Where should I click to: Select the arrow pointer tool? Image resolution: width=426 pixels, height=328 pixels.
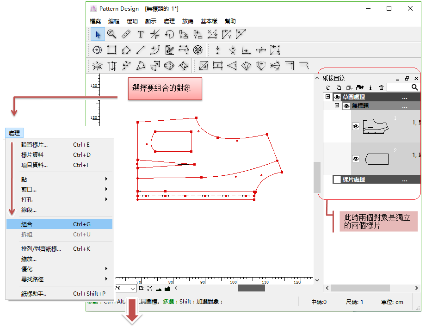tap(97, 34)
